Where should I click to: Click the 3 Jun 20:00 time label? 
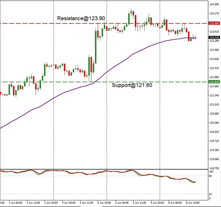[x=51, y=203]
